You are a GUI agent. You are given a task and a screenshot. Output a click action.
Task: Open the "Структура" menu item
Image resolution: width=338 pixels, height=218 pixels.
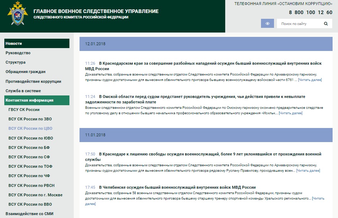click(x=16, y=62)
